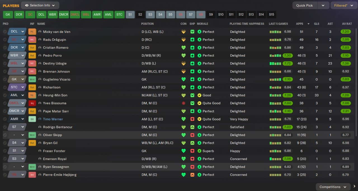Click the condition heart icon for Ryan Sessegnon
358x191 pixels.
pyautogui.click(x=183, y=167)
